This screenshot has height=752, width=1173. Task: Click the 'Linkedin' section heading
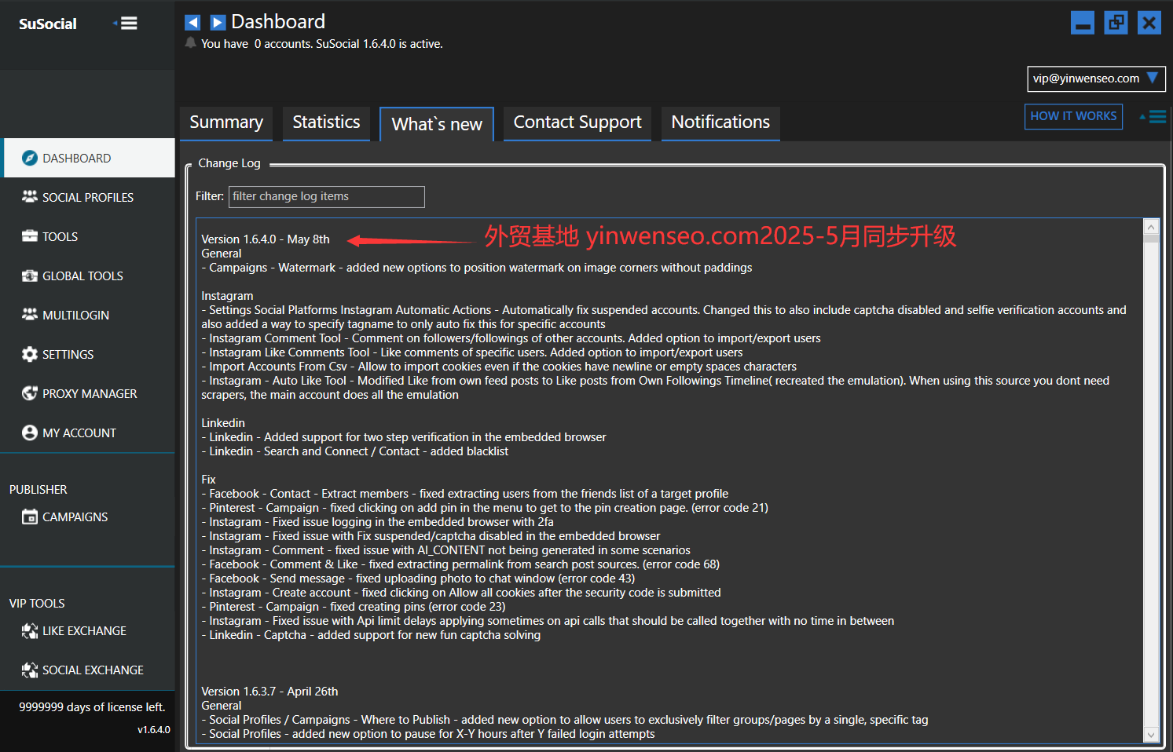pyautogui.click(x=223, y=423)
